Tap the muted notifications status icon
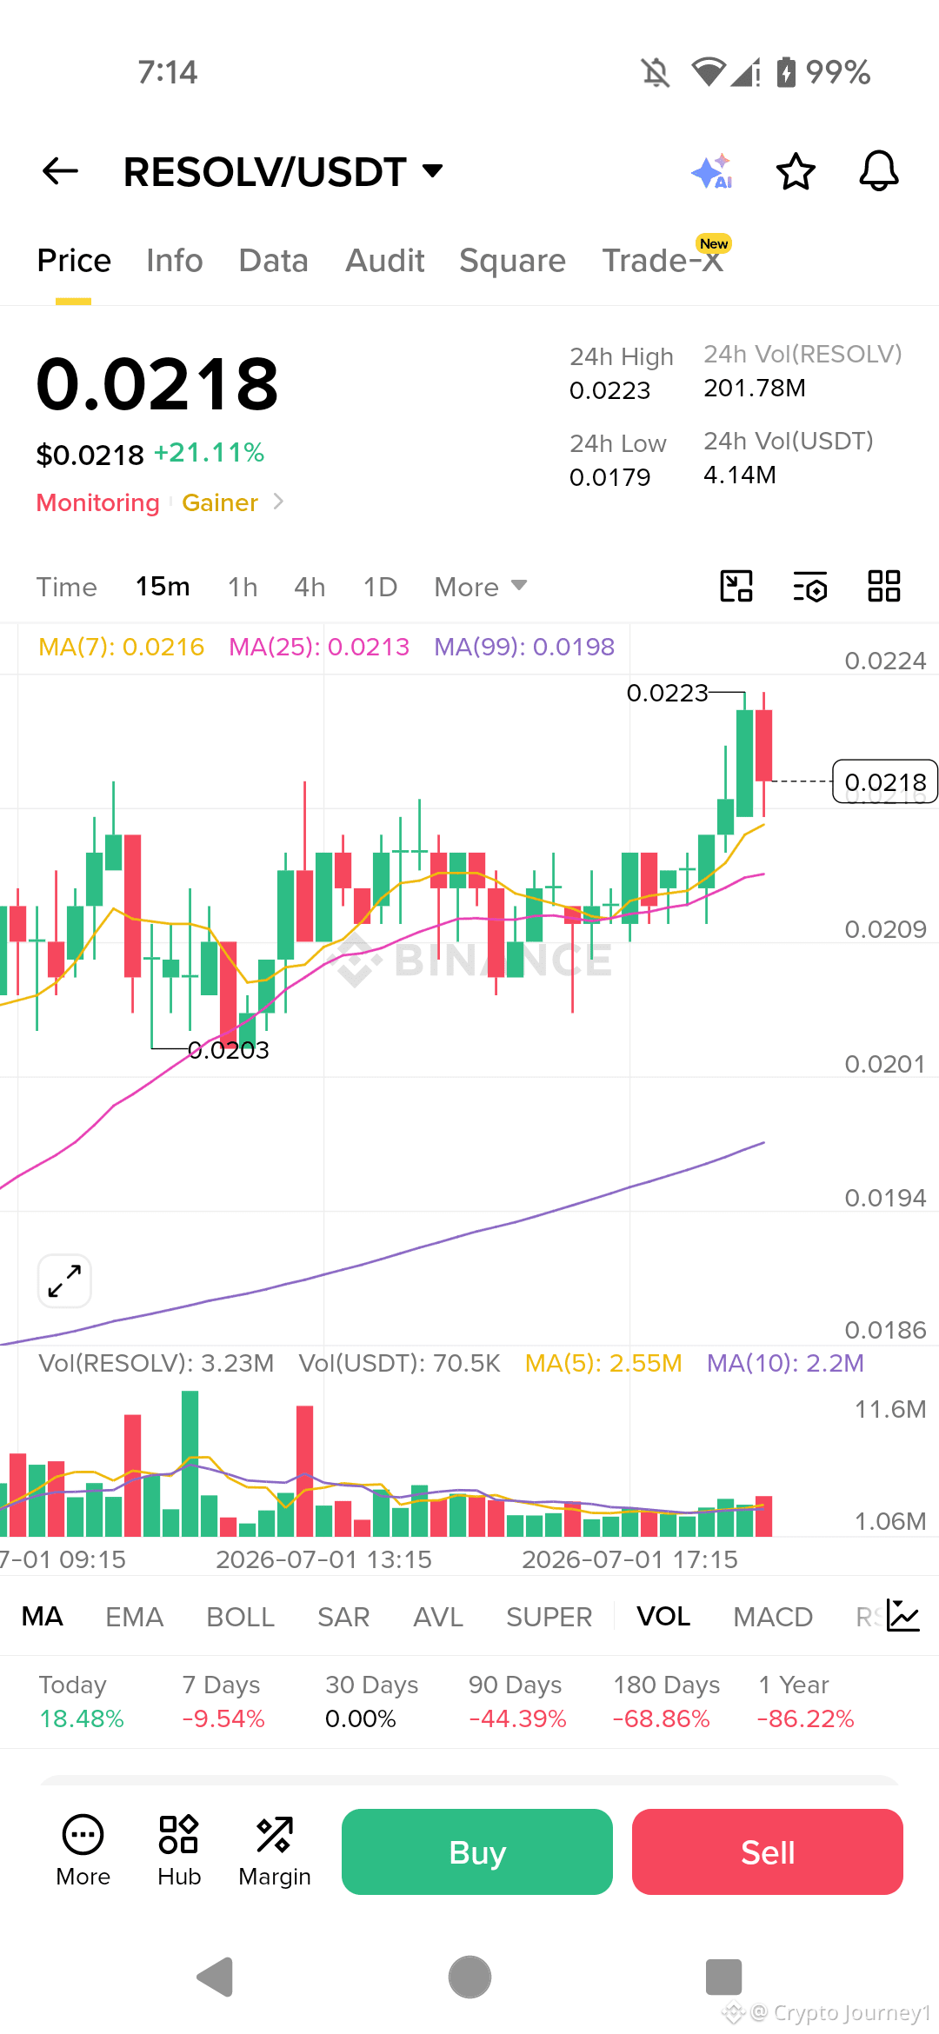This screenshot has width=939, height=2034. click(x=656, y=73)
